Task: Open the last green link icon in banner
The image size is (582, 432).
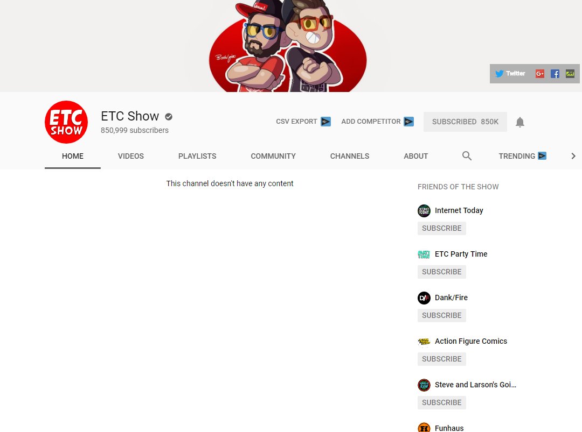Action: pos(570,74)
